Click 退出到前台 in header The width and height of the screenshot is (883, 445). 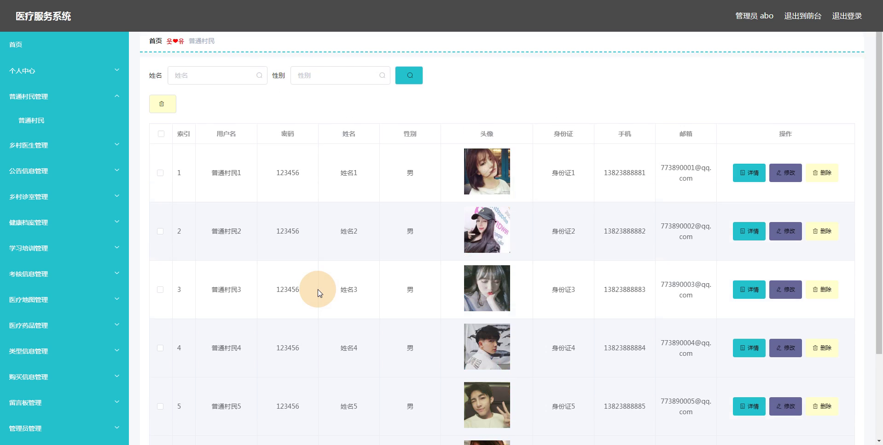coord(802,16)
